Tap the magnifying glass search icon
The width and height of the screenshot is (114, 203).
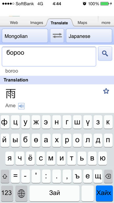[x=105, y=53]
